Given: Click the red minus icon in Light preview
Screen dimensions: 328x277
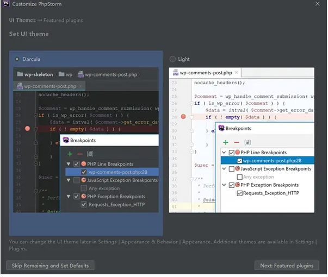Looking at the screenshot, I should click(x=236, y=141).
